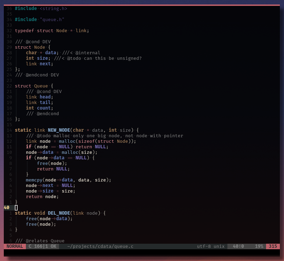Click relative line number 36 in the gutter

tap(9, 9)
